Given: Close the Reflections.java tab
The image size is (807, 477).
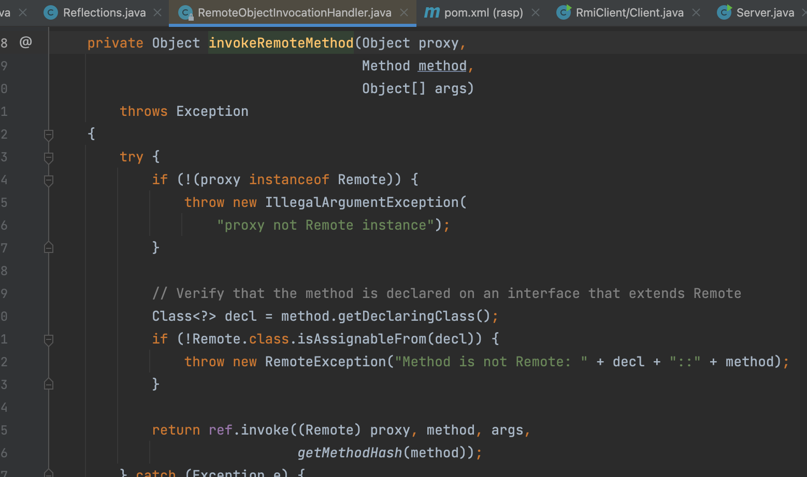Looking at the screenshot, I should [x=158, y=12].
